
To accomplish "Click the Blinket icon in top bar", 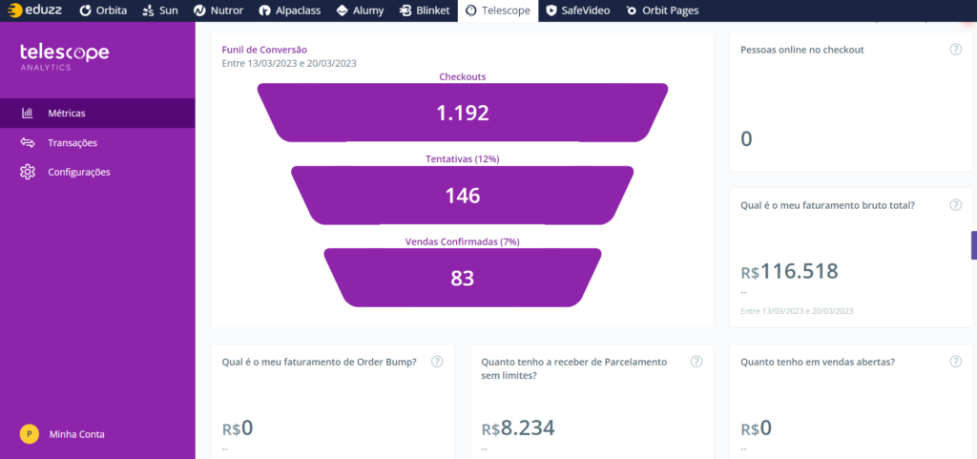I will tap(405, 10).
